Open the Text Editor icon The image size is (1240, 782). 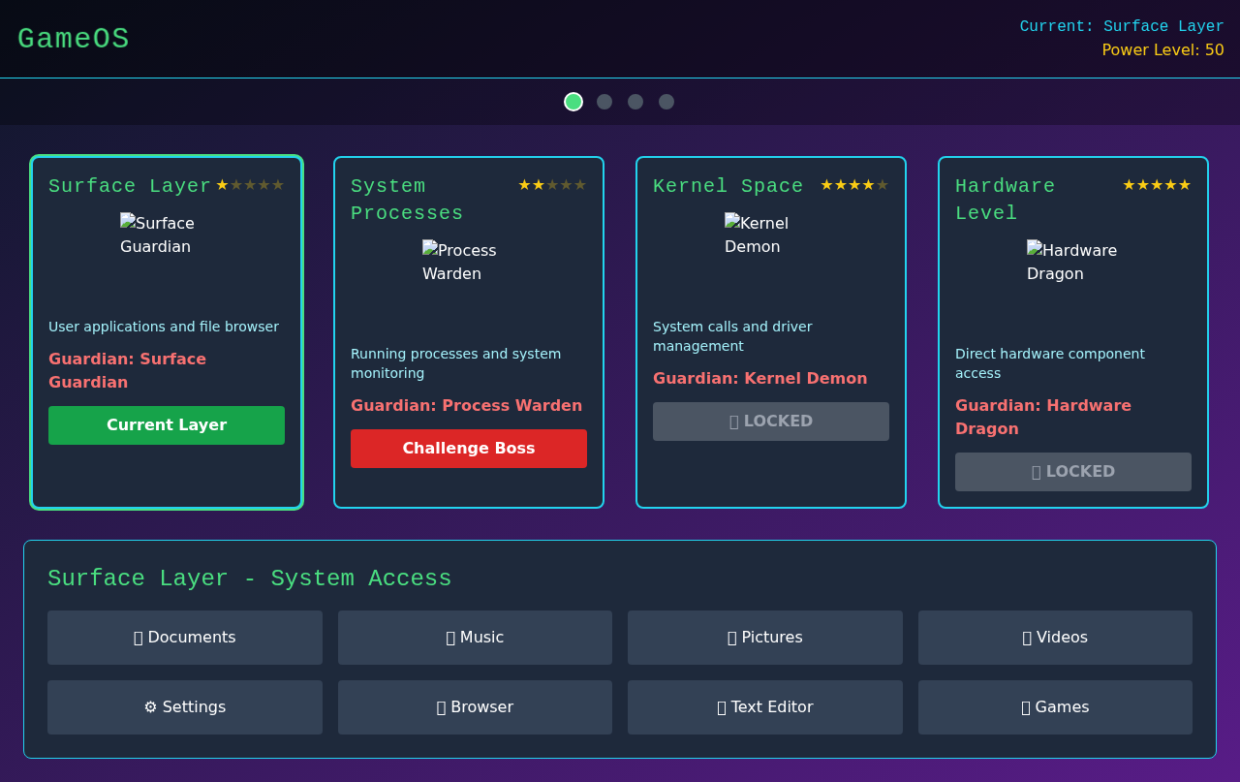tap(765, 706)
